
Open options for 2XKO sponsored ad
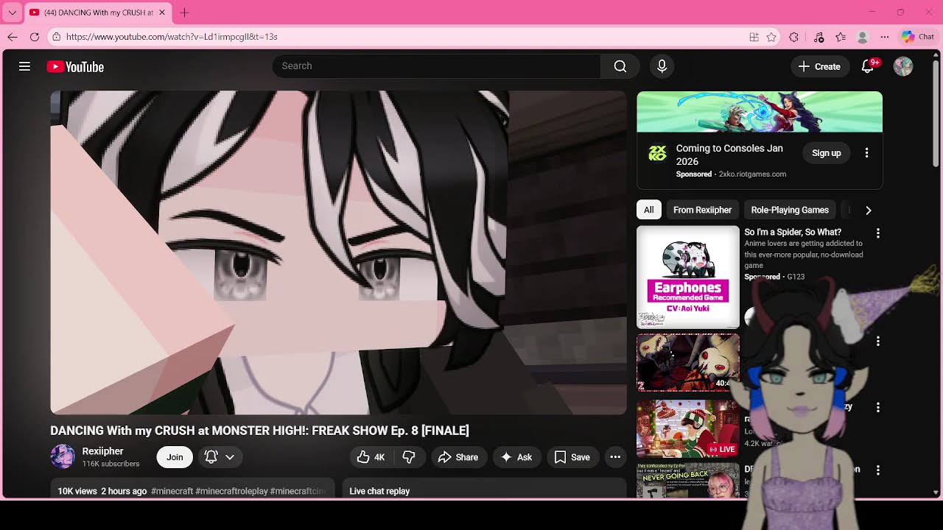coord(866,153)
